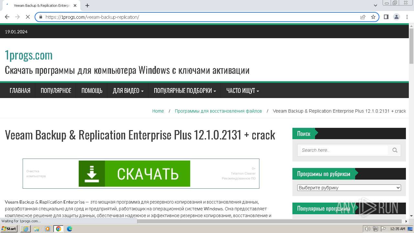
Task: Focus the Search here input field
Action: (344, 150)
